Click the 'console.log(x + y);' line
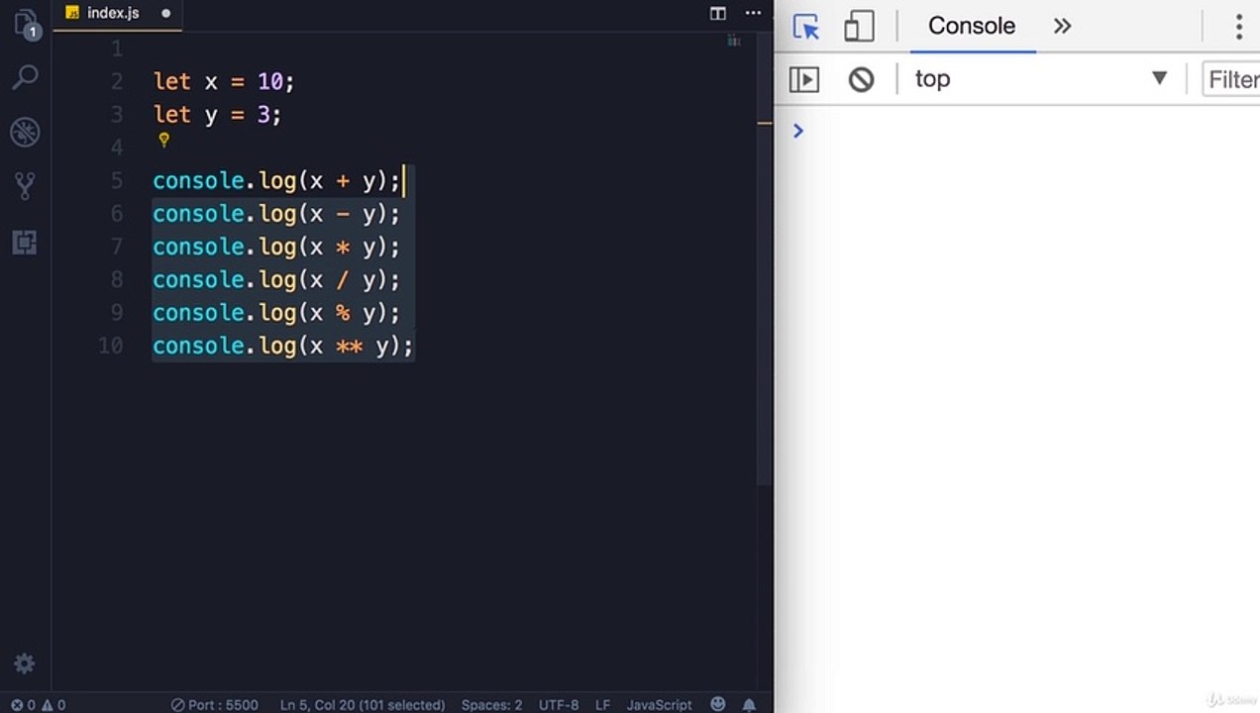 pyautogui.click(x=276, y=181)
